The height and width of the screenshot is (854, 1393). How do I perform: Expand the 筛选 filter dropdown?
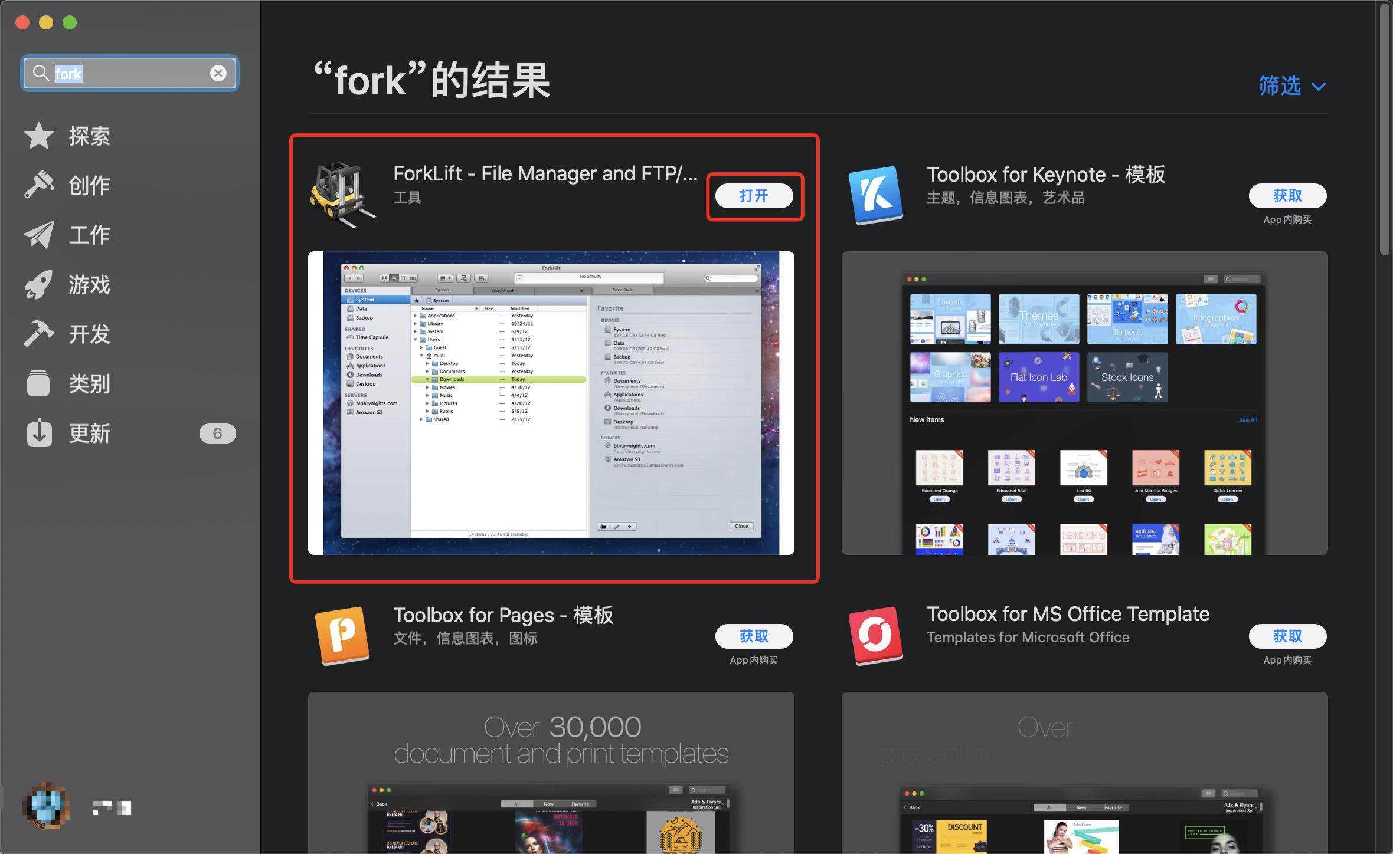click(1291, 86)
